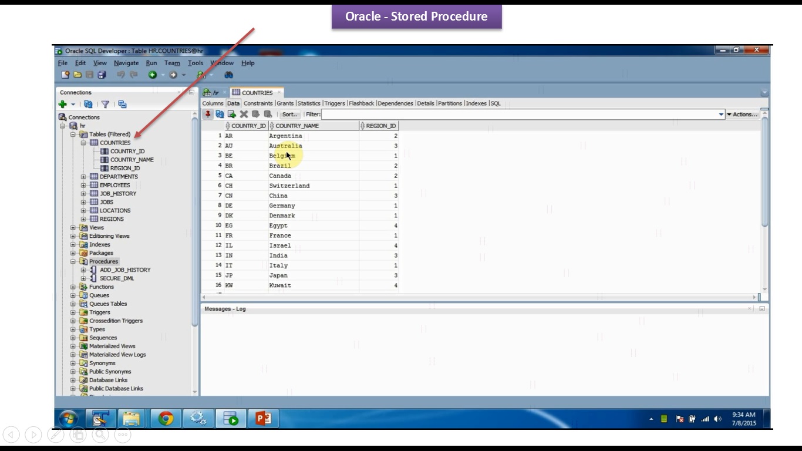
Task: Select the Materialized Views folder
Action: click(112, 346)
